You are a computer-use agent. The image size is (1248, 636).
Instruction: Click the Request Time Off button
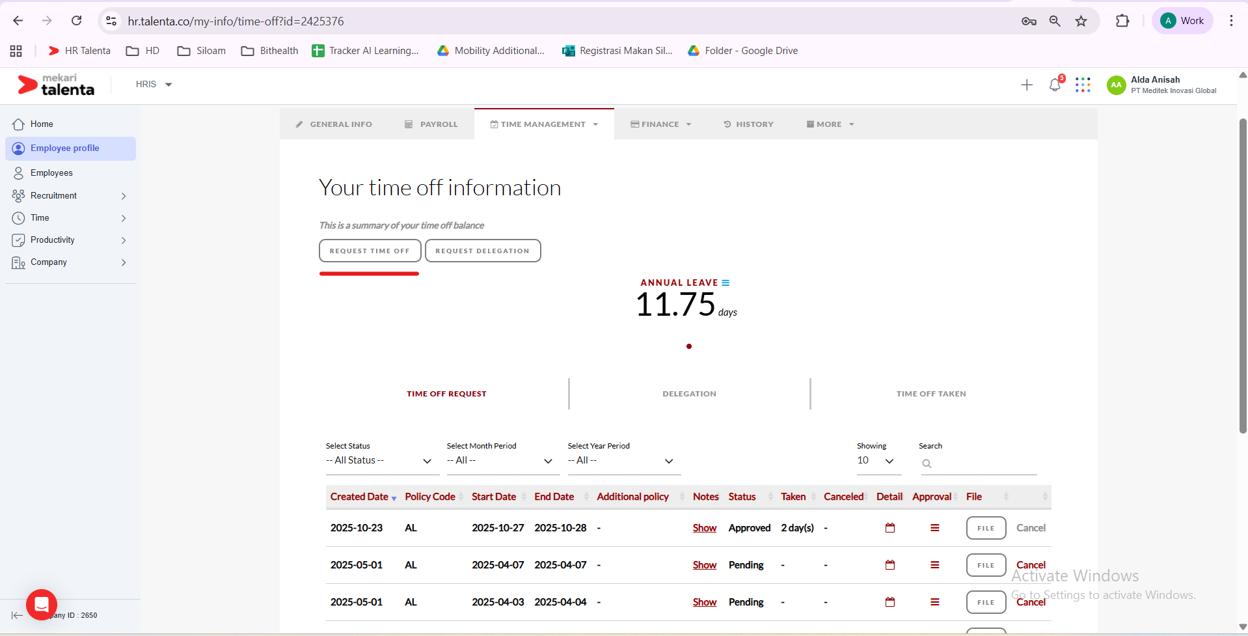(370, 251)
